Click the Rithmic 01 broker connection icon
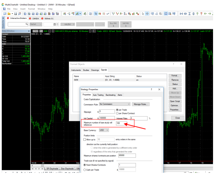This screenshot has width=219, height=176. [x=42, y=18]
